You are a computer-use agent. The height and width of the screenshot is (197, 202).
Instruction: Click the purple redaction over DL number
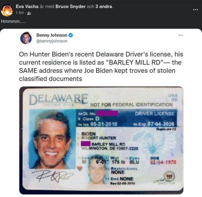coord(107,114)
